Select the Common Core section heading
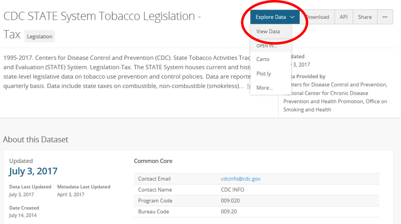Image resolution: width=401 pixels, height=224 pixels. pyautogui.click(x=153, y=161)
